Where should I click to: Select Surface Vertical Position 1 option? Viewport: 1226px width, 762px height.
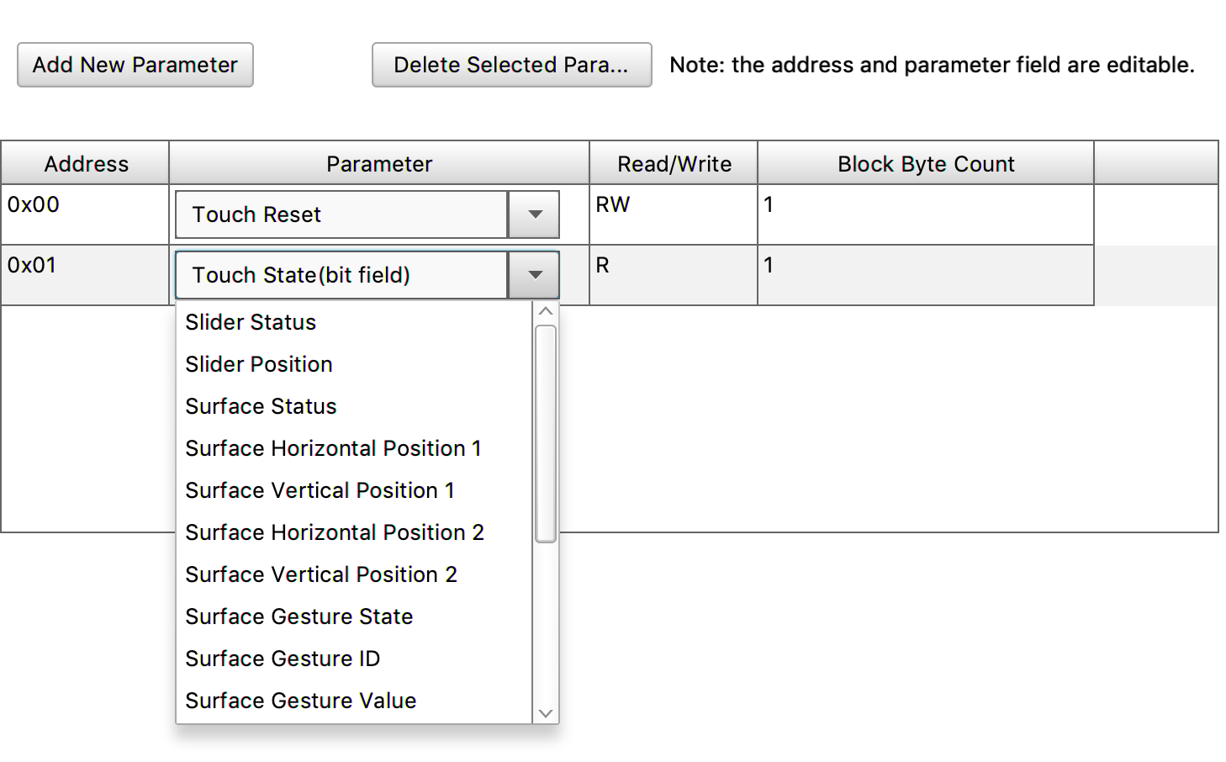coord(320,490)
